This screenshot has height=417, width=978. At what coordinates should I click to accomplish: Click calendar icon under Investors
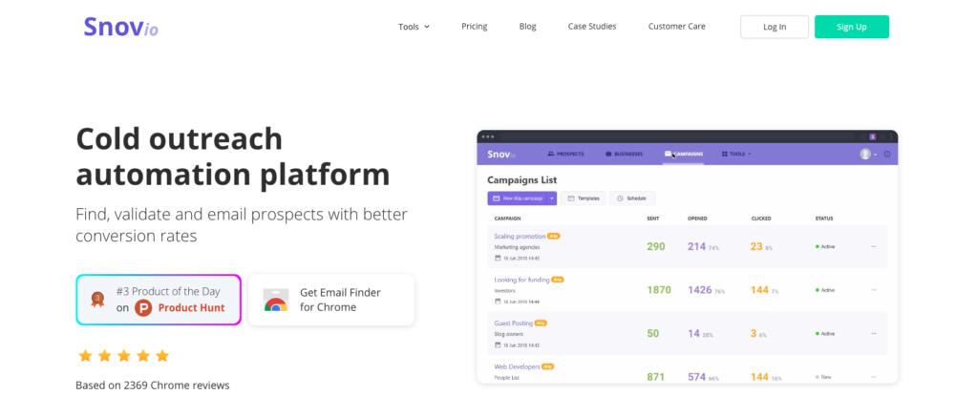(x=498, y=302)
